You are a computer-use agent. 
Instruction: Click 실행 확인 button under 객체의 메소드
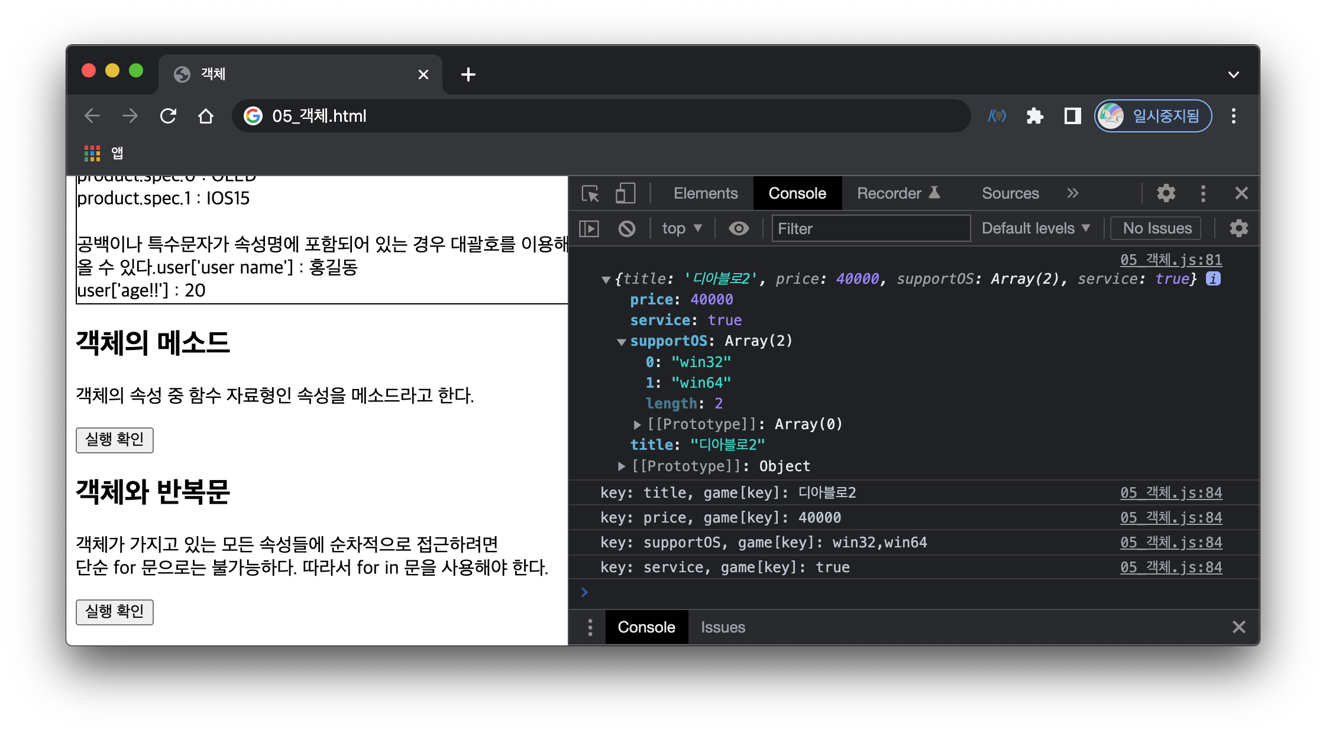[x=115, y=440]
